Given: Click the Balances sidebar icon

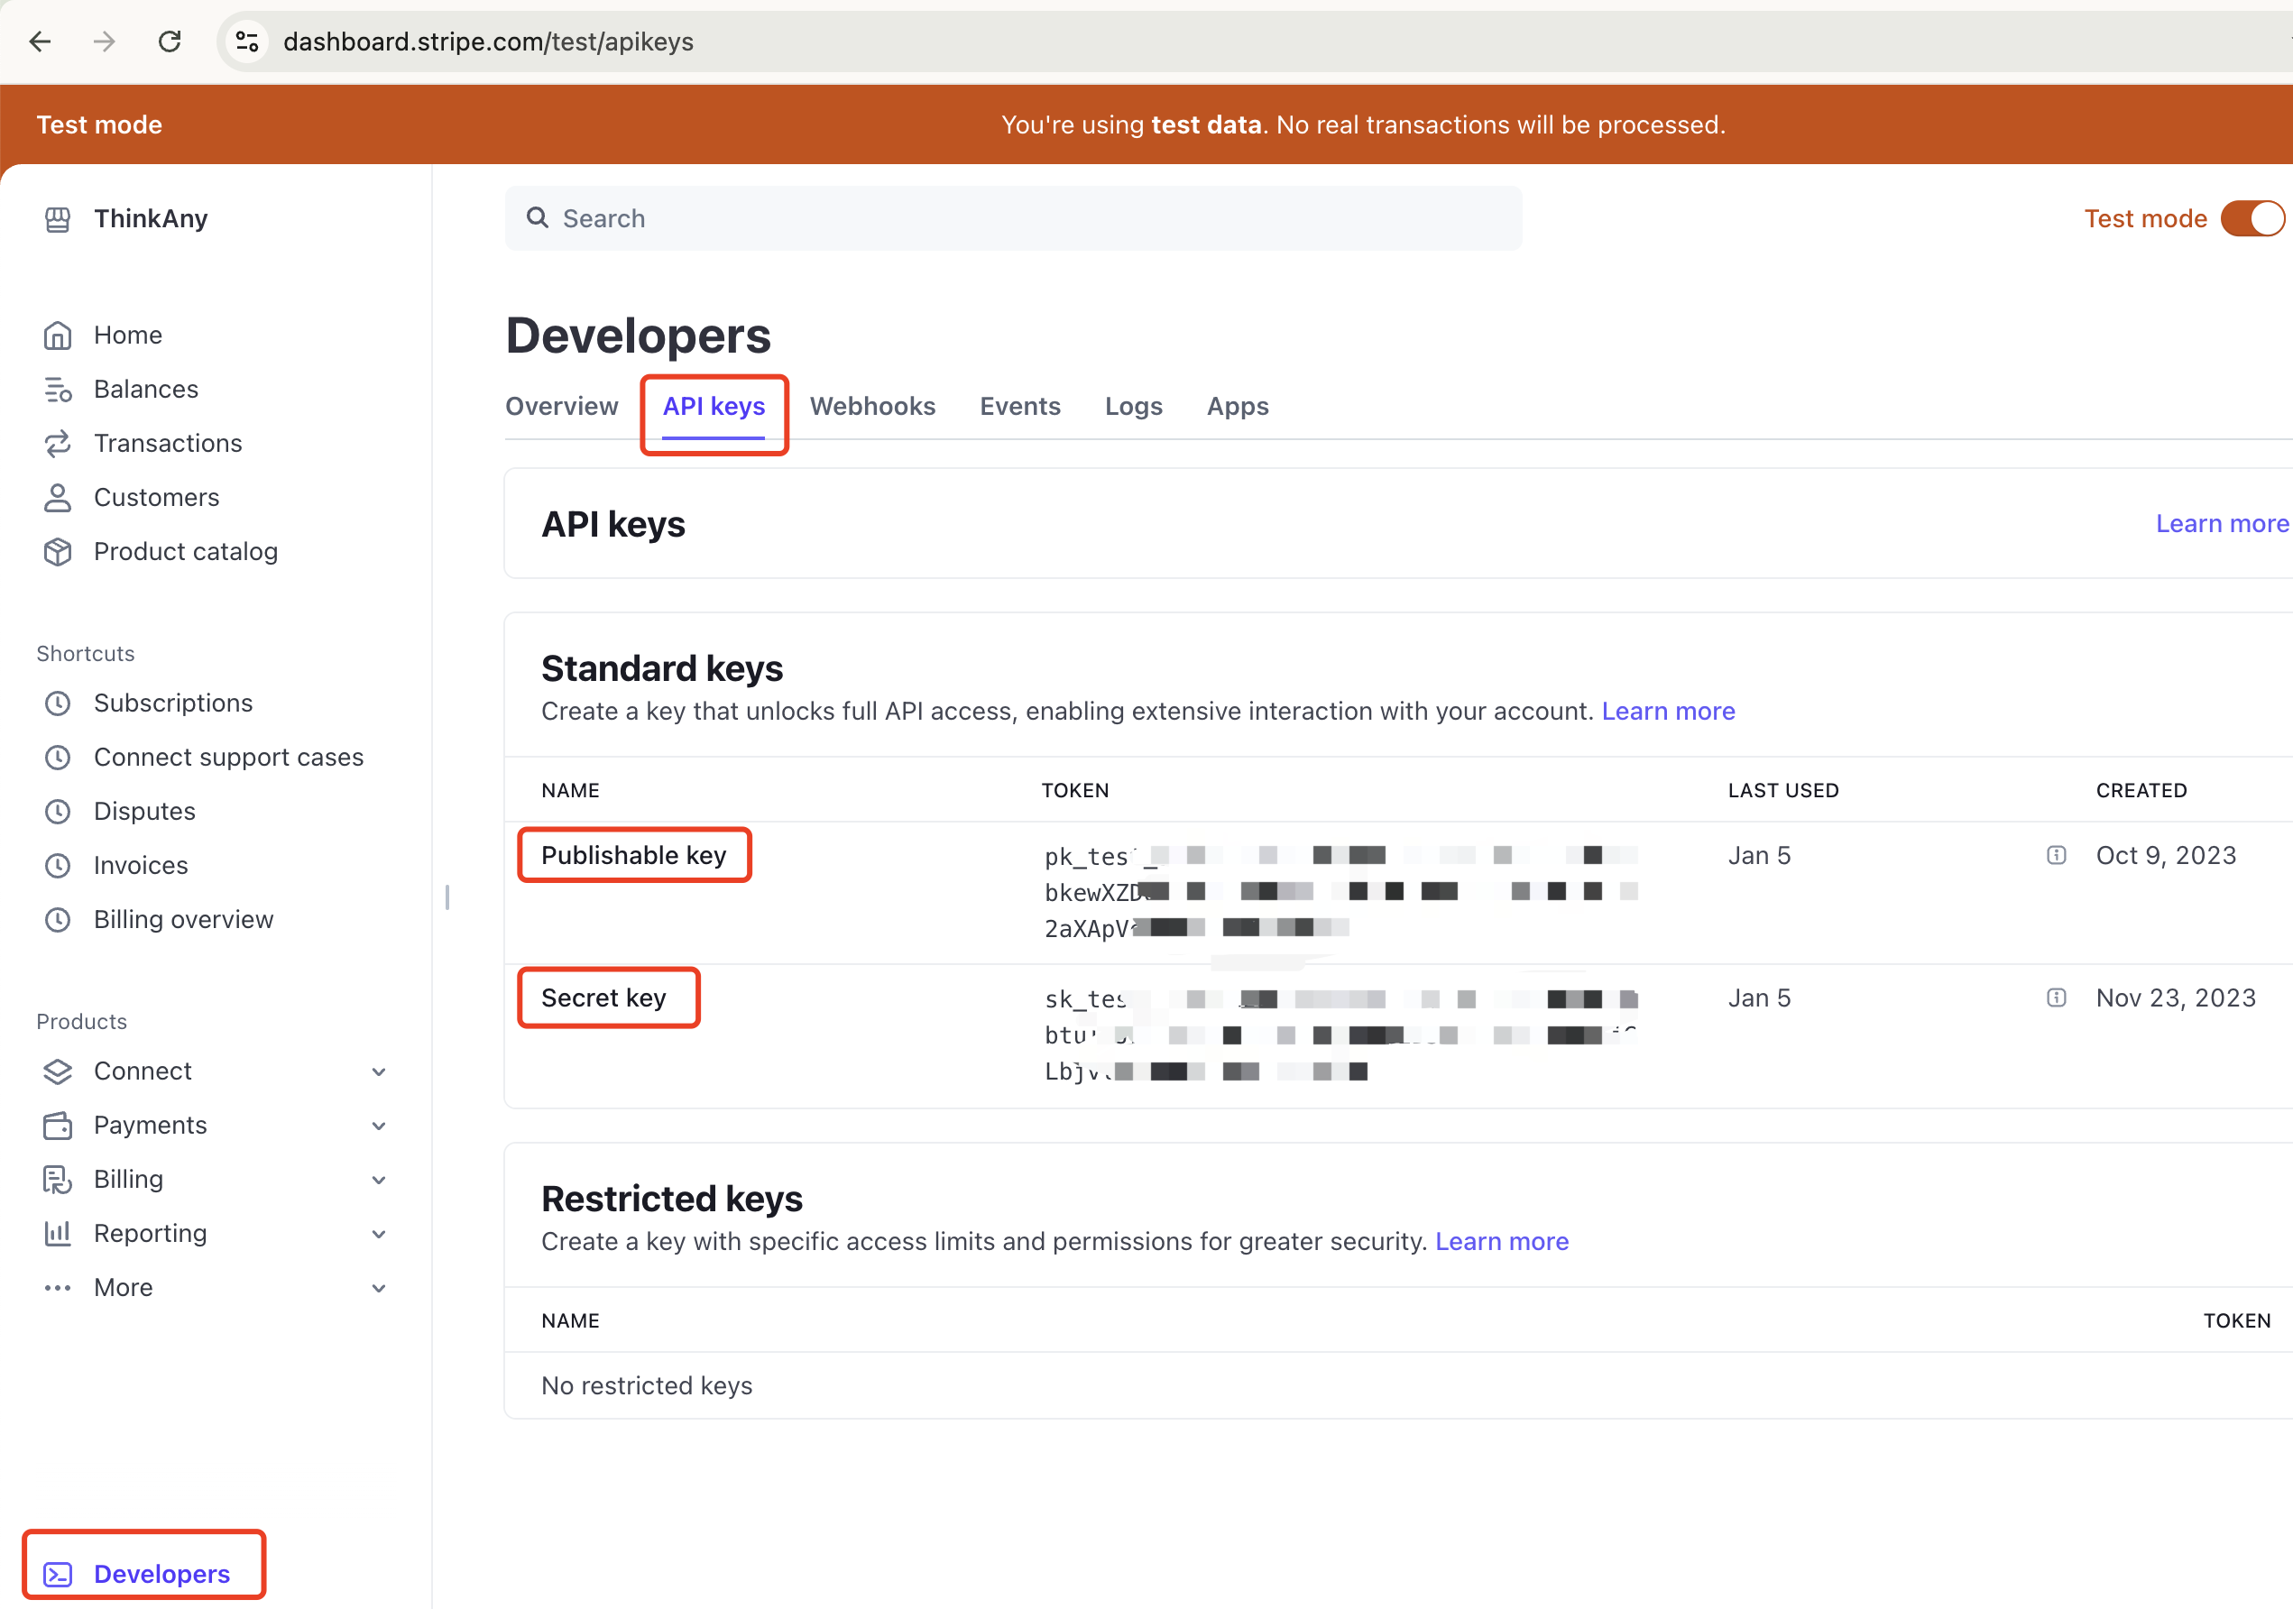Looking at the screenshot, I should [58, 389].
